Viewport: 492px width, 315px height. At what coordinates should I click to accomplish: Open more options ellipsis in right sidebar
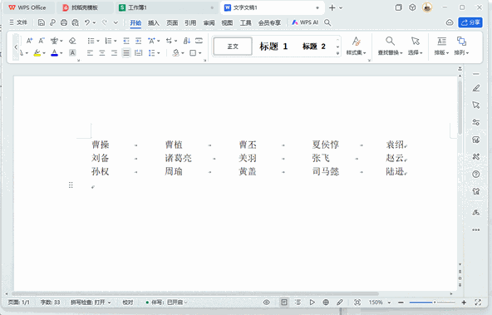[476, 229]
